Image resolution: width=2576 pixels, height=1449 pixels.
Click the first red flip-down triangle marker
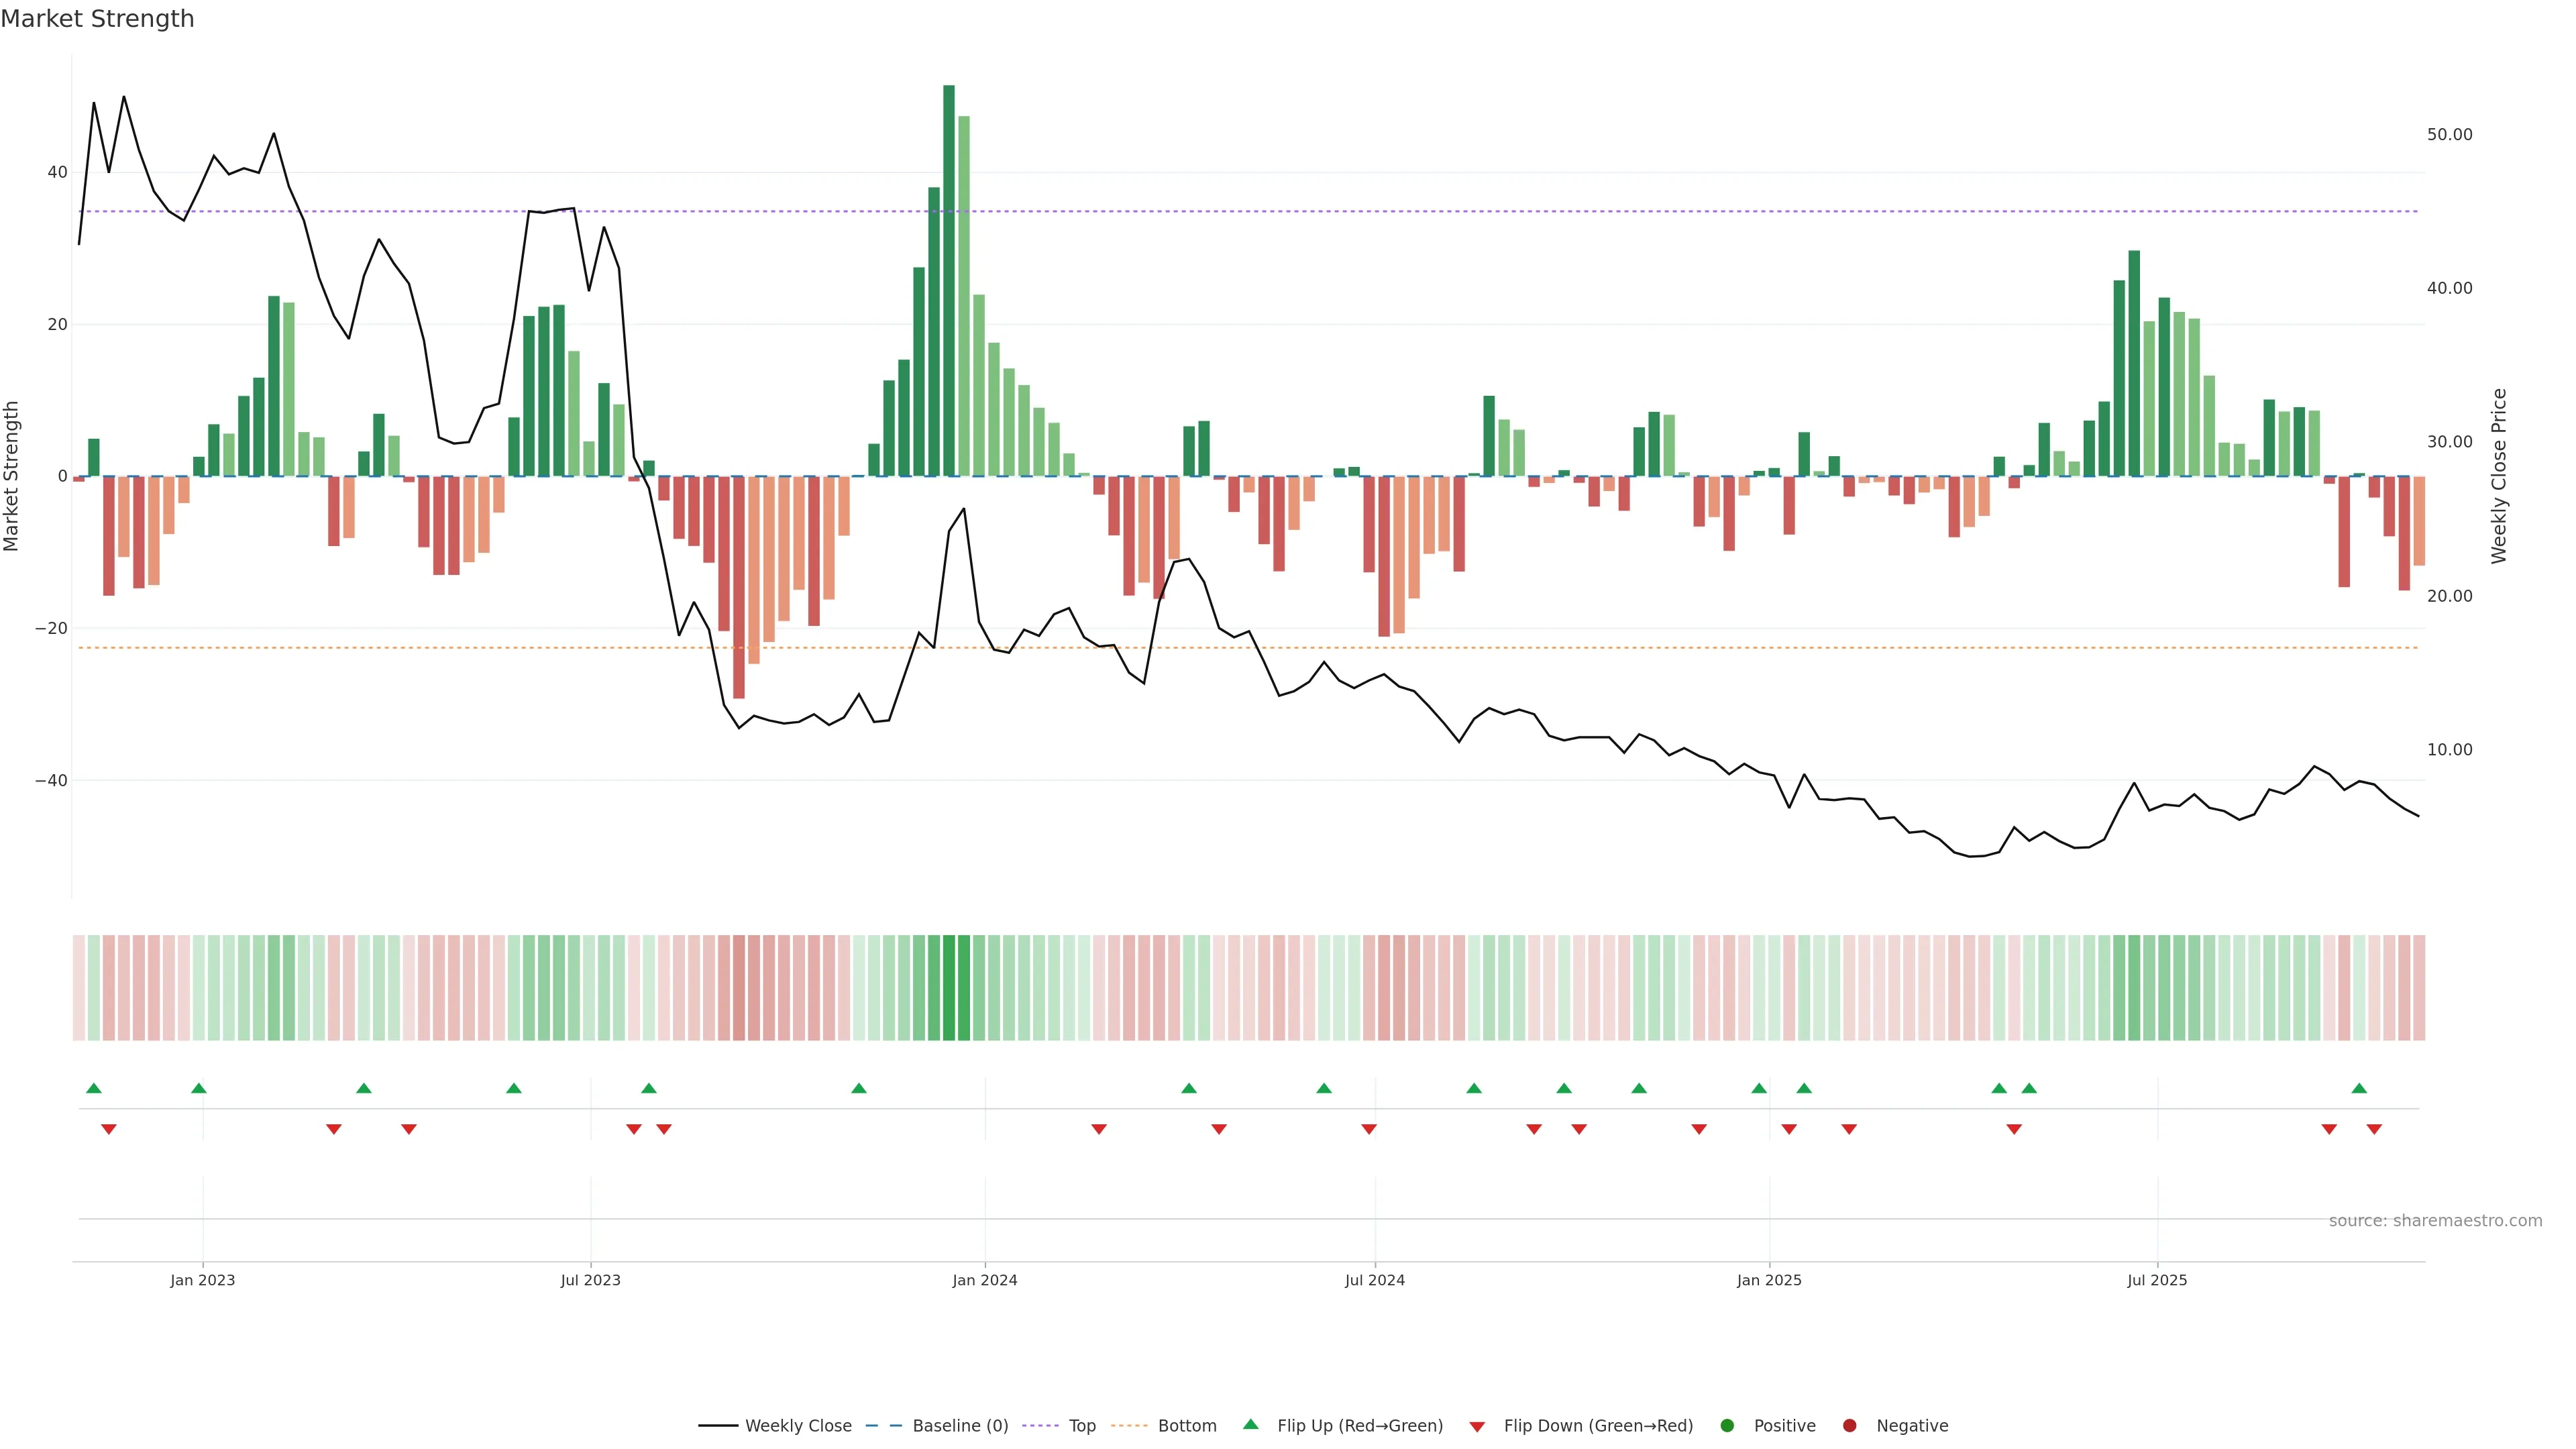pos(109,1129)
